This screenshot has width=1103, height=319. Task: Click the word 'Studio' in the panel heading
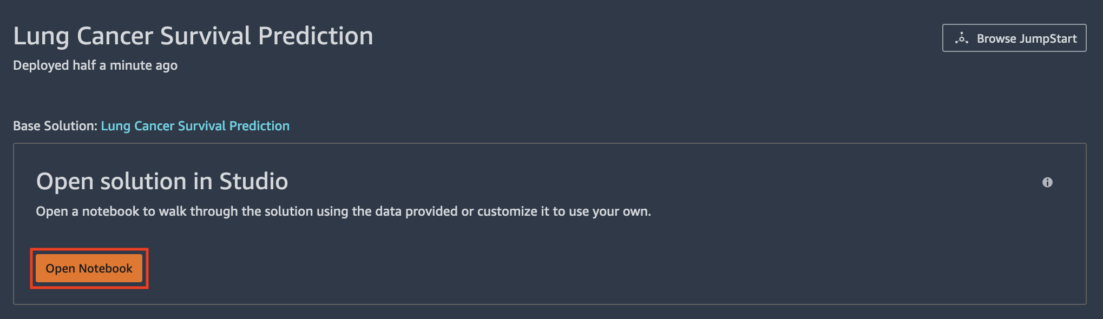point(254,181)
